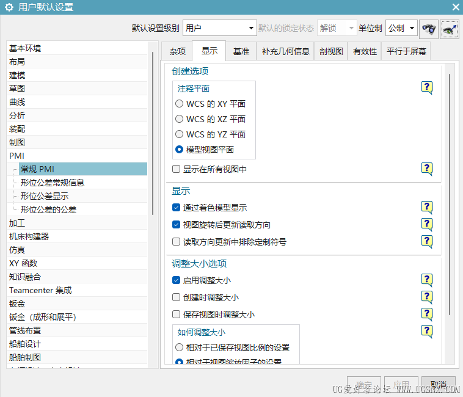463x397 pixels.
Task: Uncheck 通过着色模型显示
Action: (x=177, y=208)
